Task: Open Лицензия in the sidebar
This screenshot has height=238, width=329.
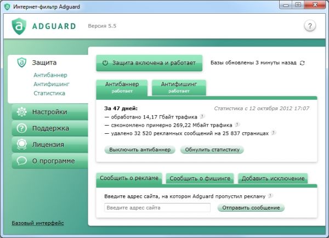Action: (50, 145)
